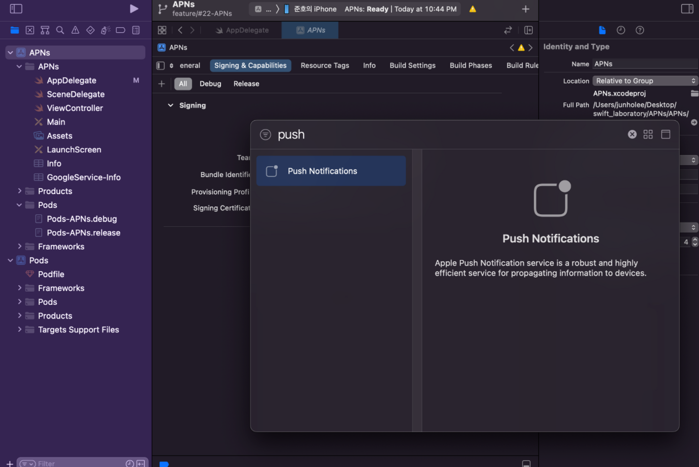Collapse the APNs group folder
This screenshot has height=467, width=699.
19,67
